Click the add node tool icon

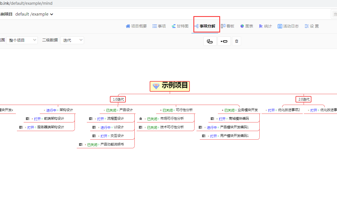[x=224, y=41]
